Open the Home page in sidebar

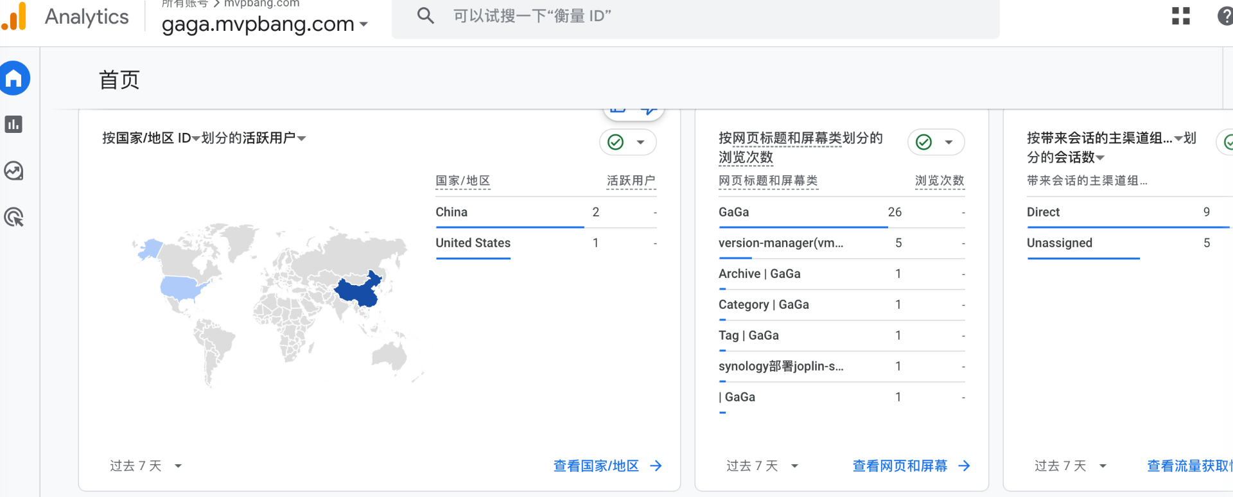[x=13, y=78]
